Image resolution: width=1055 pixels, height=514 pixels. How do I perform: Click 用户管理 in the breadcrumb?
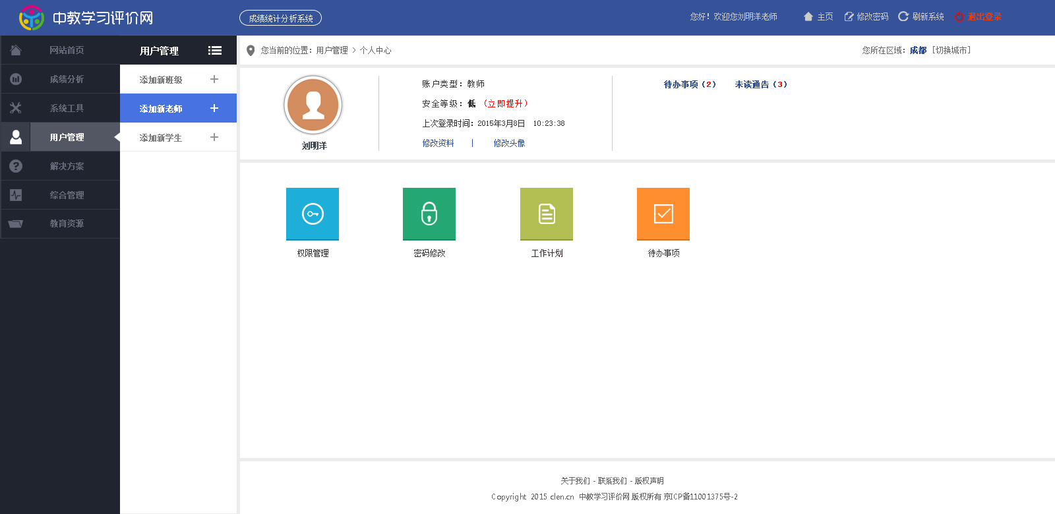coord(332,50)
